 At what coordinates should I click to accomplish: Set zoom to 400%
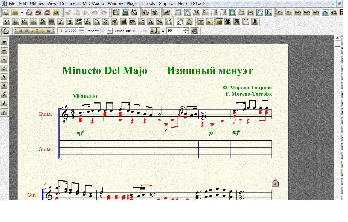[x=316, y=12]
